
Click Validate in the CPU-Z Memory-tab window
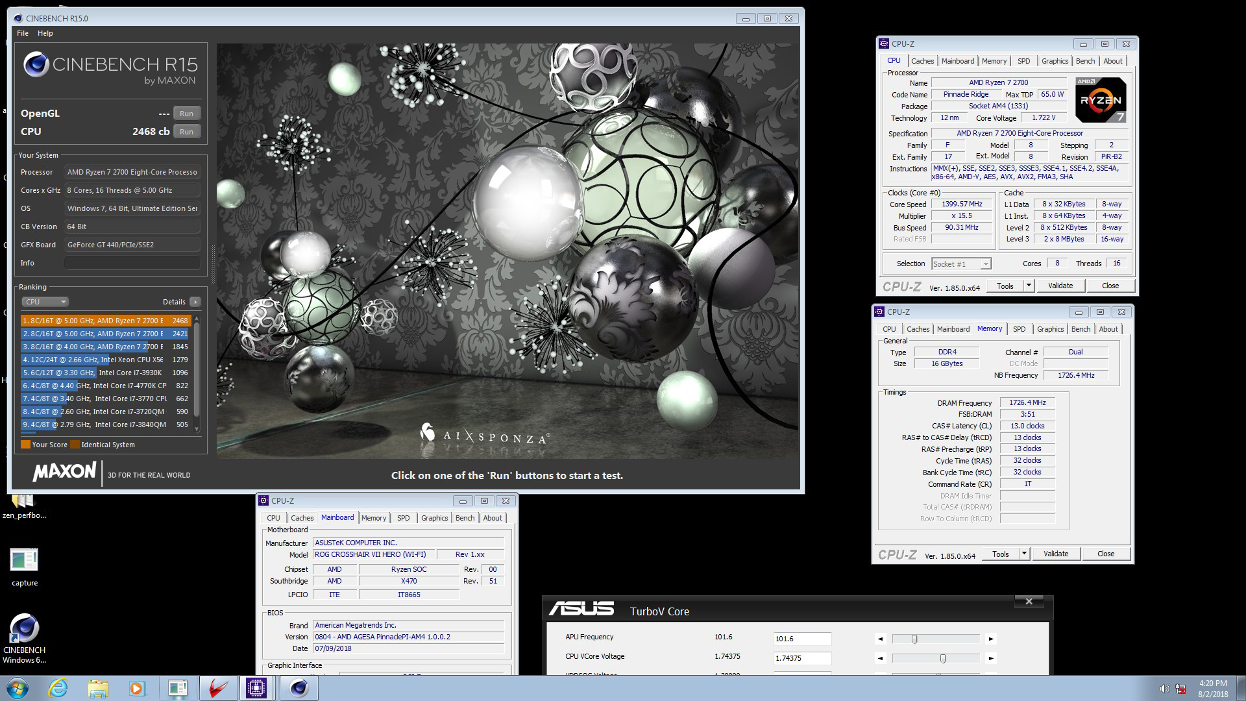point(1056,554)
